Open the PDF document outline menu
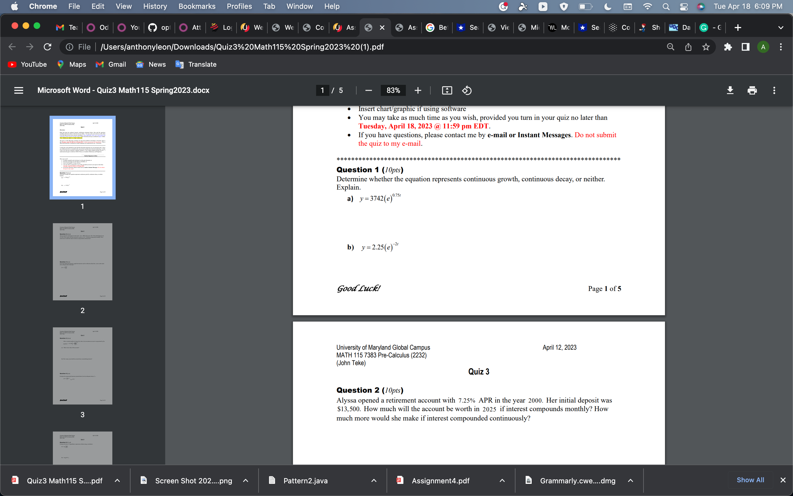 [x=19, y=90]
